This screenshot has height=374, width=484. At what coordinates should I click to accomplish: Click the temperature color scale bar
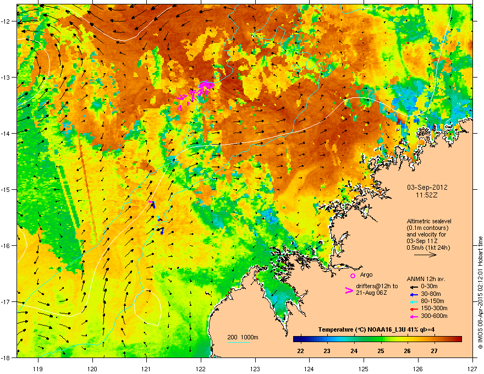(x=377, y=339)
